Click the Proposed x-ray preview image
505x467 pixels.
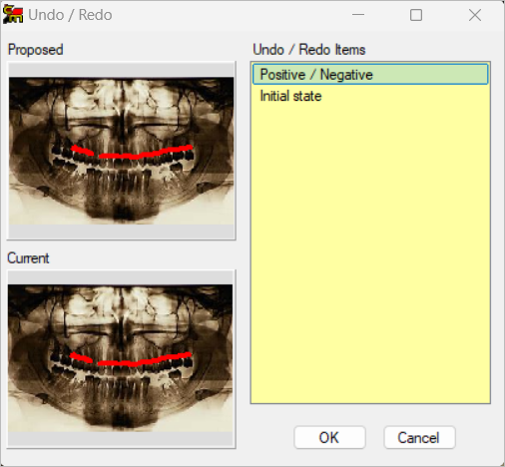click(x=122, y=151)
